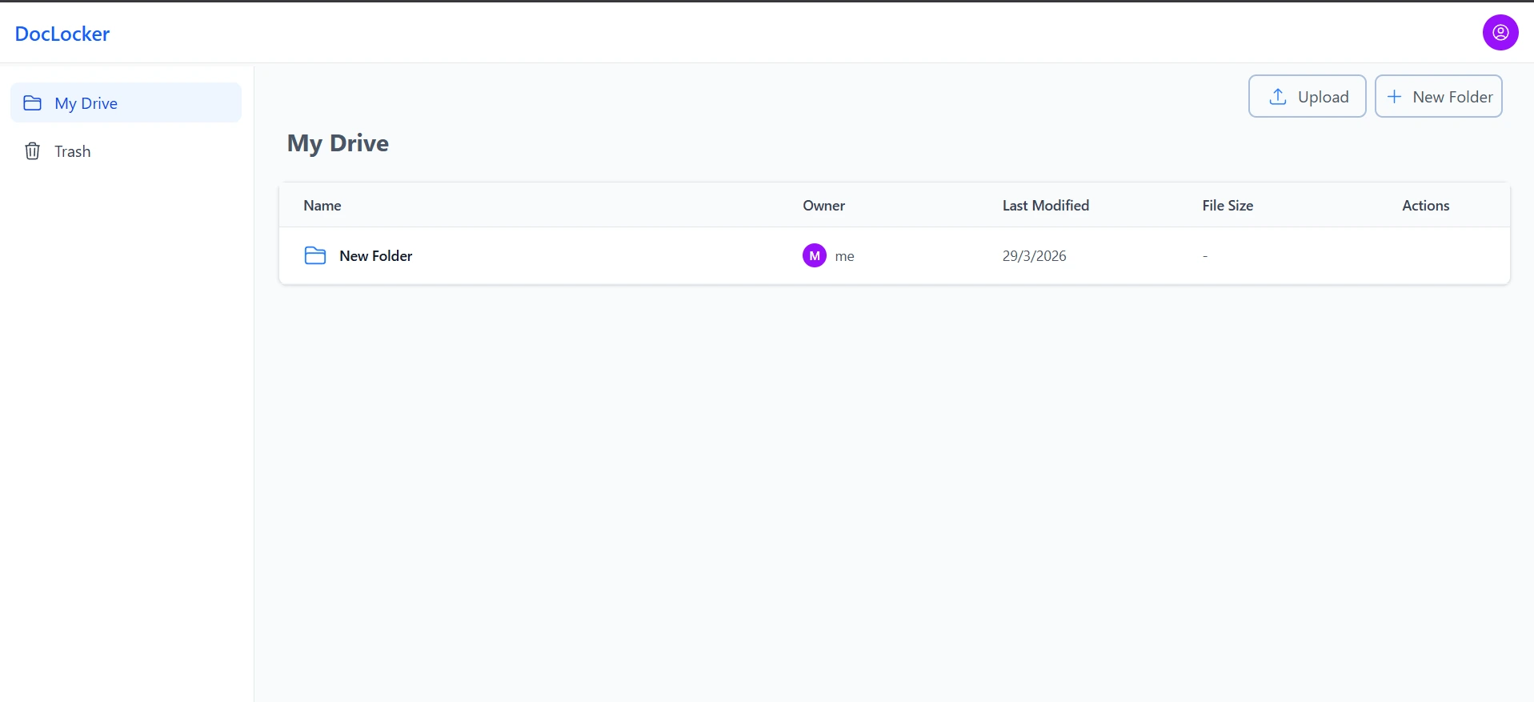Go to Trash in the sidebar
Viewport: 1534px width, 702px height.
[x=126, y=151]
